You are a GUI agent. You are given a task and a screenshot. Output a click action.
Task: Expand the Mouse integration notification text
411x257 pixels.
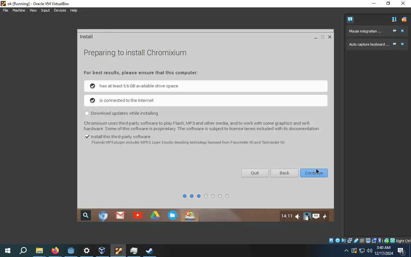pyautogui.click(x=365, y=31)
